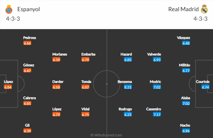Click the Espanyol club crest icon
The height and width of the screenshot is (138, 213).
(x=9, y=9)
